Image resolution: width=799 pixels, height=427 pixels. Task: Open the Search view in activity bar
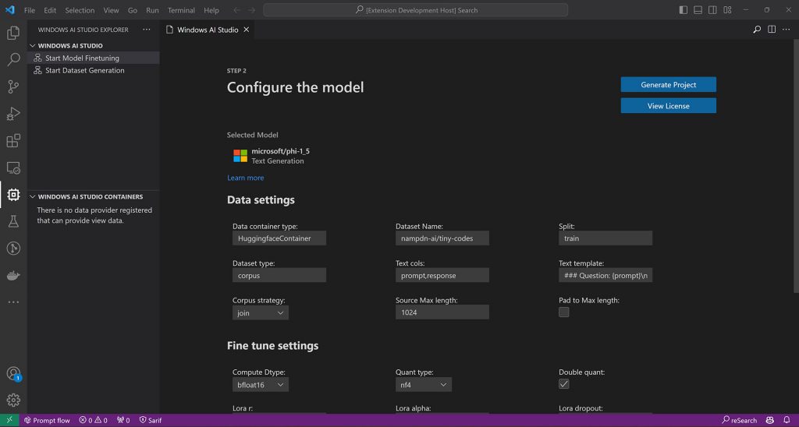tap(13, 60)
